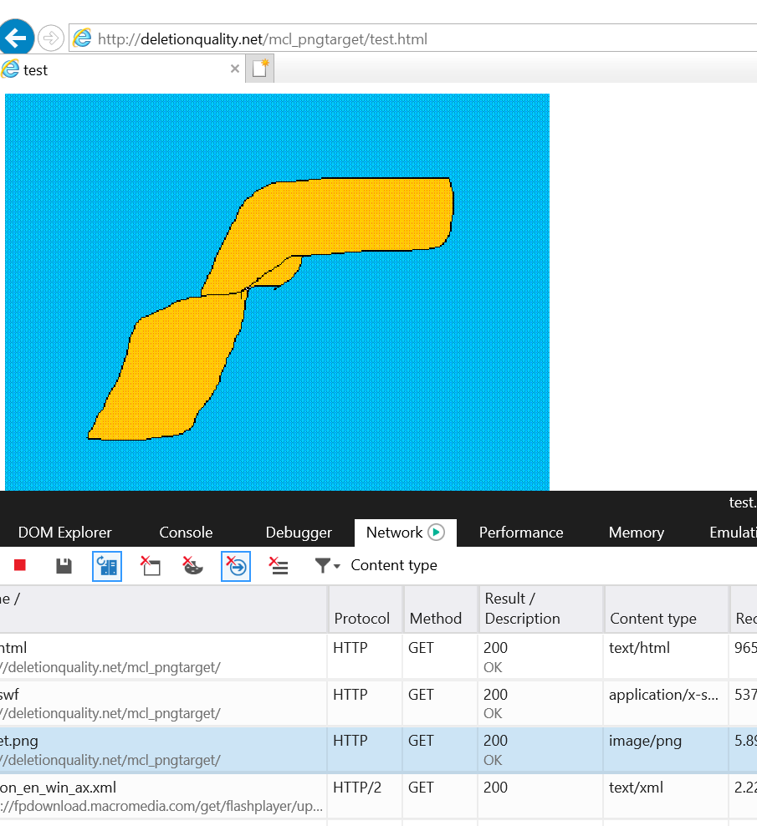Toggle Clear entries on navigate option
The width and height of the screenshot is (757, 826).
(235, 566)
